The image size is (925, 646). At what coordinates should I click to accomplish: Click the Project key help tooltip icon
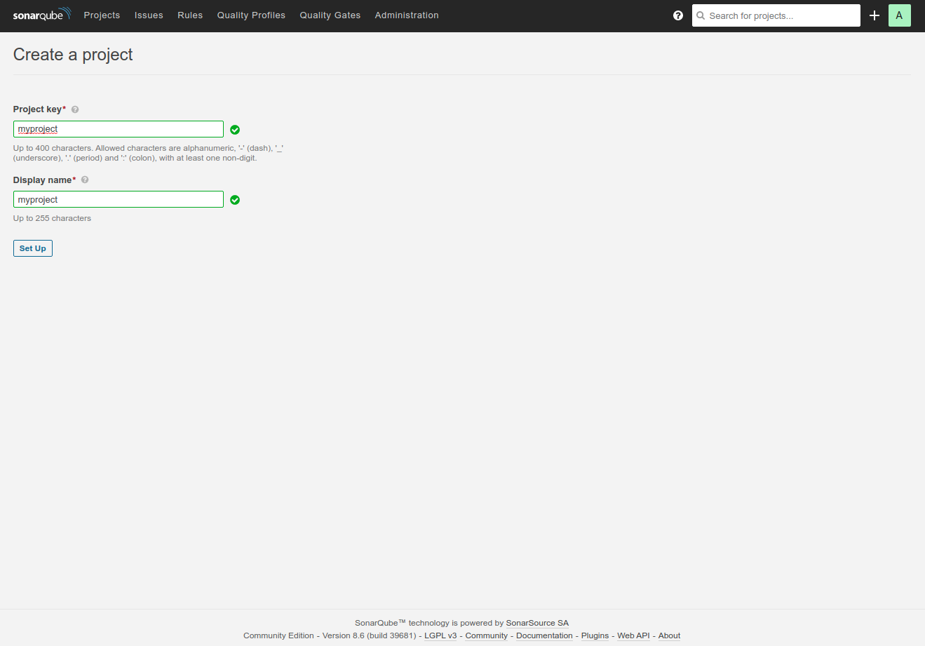click(74, 109)
